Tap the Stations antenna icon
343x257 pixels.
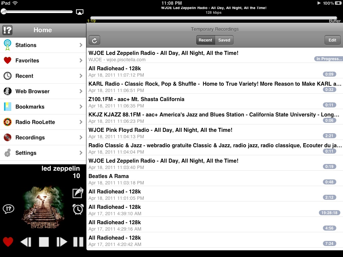[7, 45]
